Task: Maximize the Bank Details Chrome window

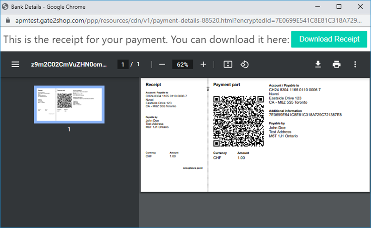Action: tap(339, 6)
